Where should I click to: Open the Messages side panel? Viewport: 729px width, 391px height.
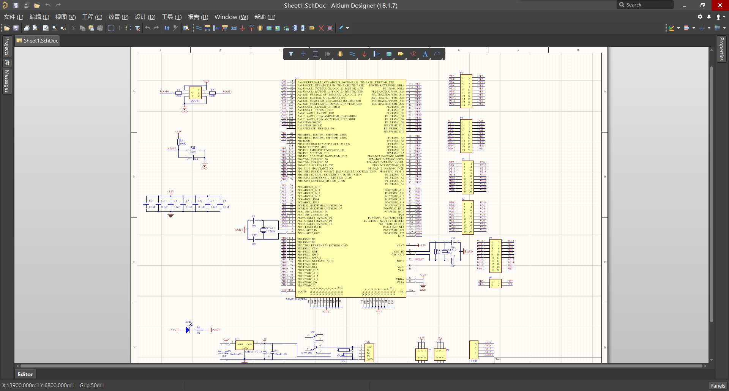coord(7,81)
